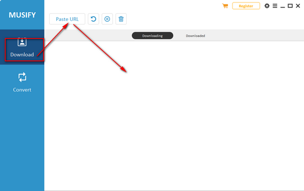Open the shopping cart purchase icon
This screenshot has width=304, height=191.
(x=225, y=6)
